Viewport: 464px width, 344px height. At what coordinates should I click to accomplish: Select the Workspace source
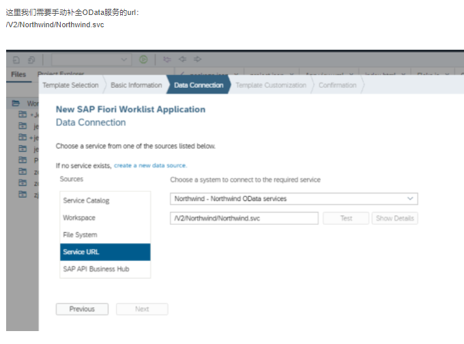point(105,218)
